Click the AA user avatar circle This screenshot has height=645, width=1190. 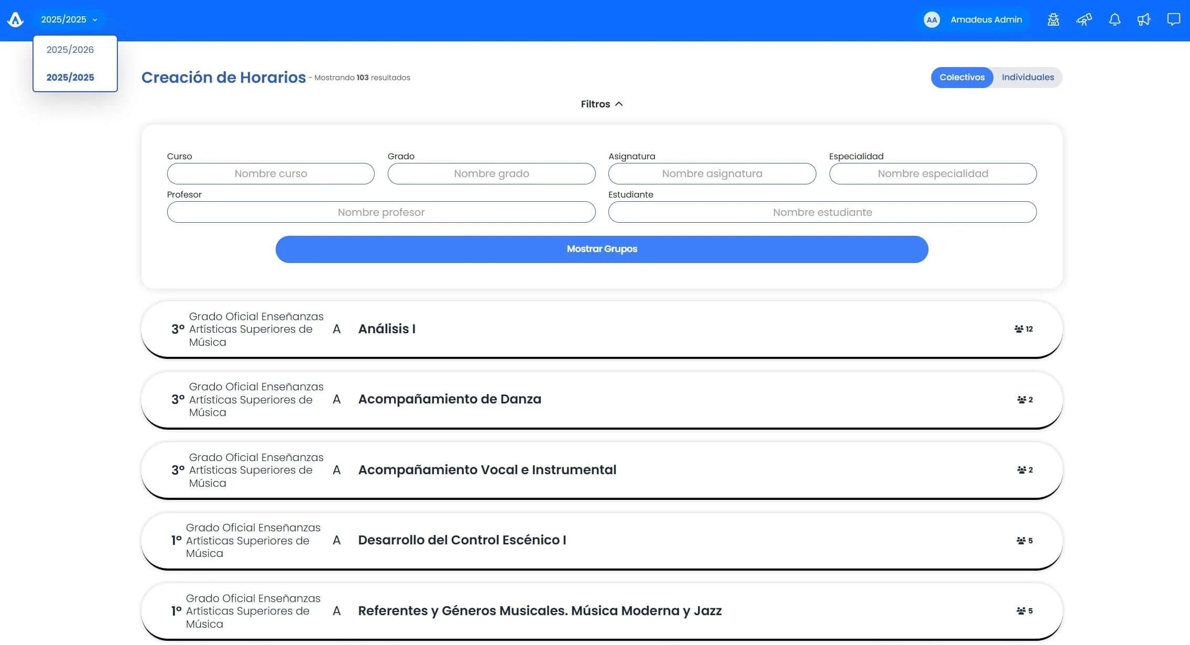click(932, 20)
